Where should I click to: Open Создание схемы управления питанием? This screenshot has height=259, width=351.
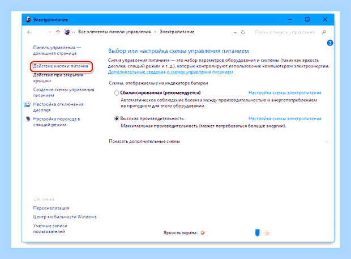click(63, 92)
